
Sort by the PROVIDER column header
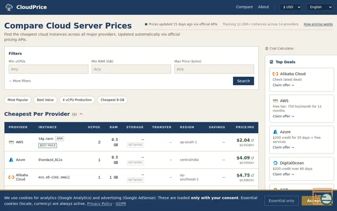click(x=18, y=127)
